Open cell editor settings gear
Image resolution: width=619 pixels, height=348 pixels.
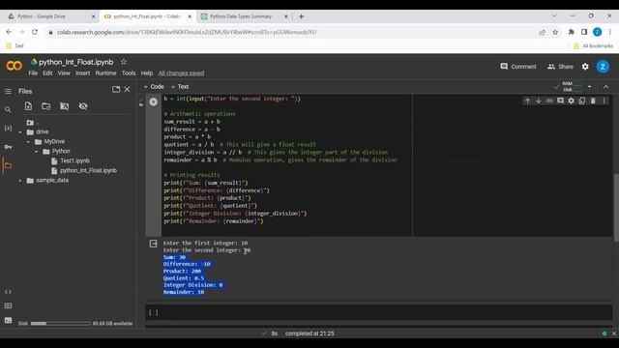click(x=572, y=101)
